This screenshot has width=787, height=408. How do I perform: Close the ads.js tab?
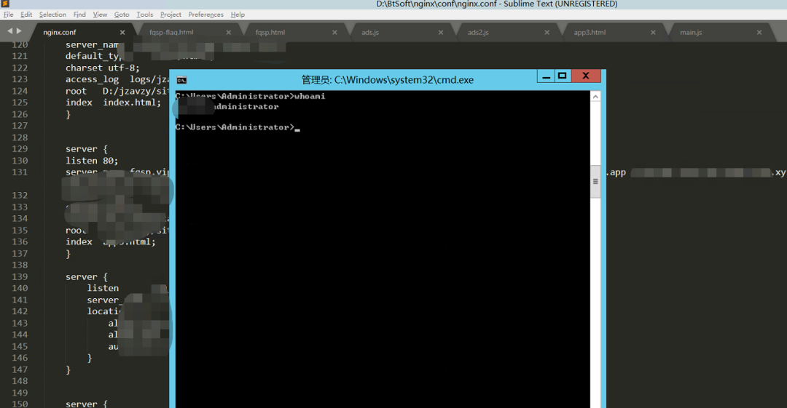coord(441,33)
